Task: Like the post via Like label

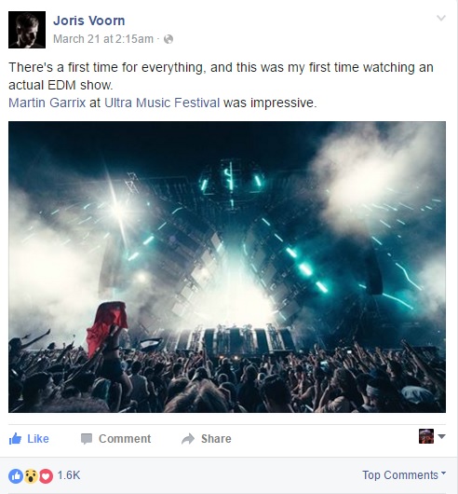Action: coord(38,439)
